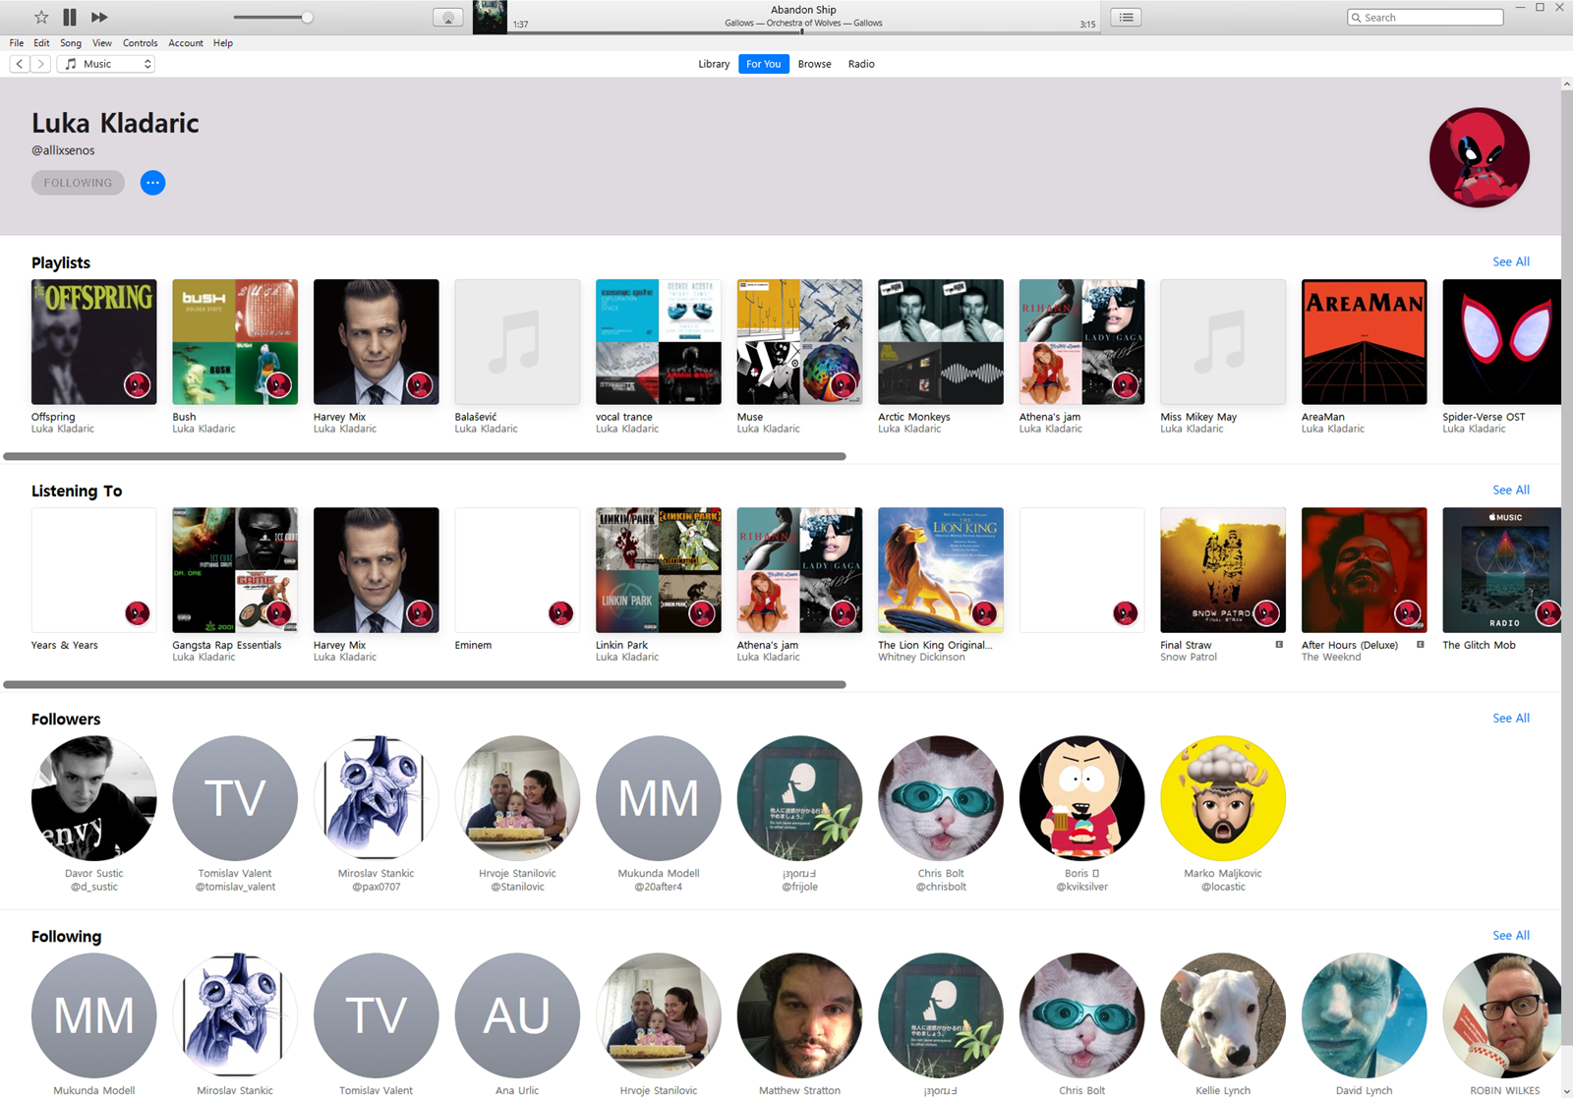The image size is (1573, 1098).
Task: Skip to next track with fast-forward button
Action: tap(99, 17)
